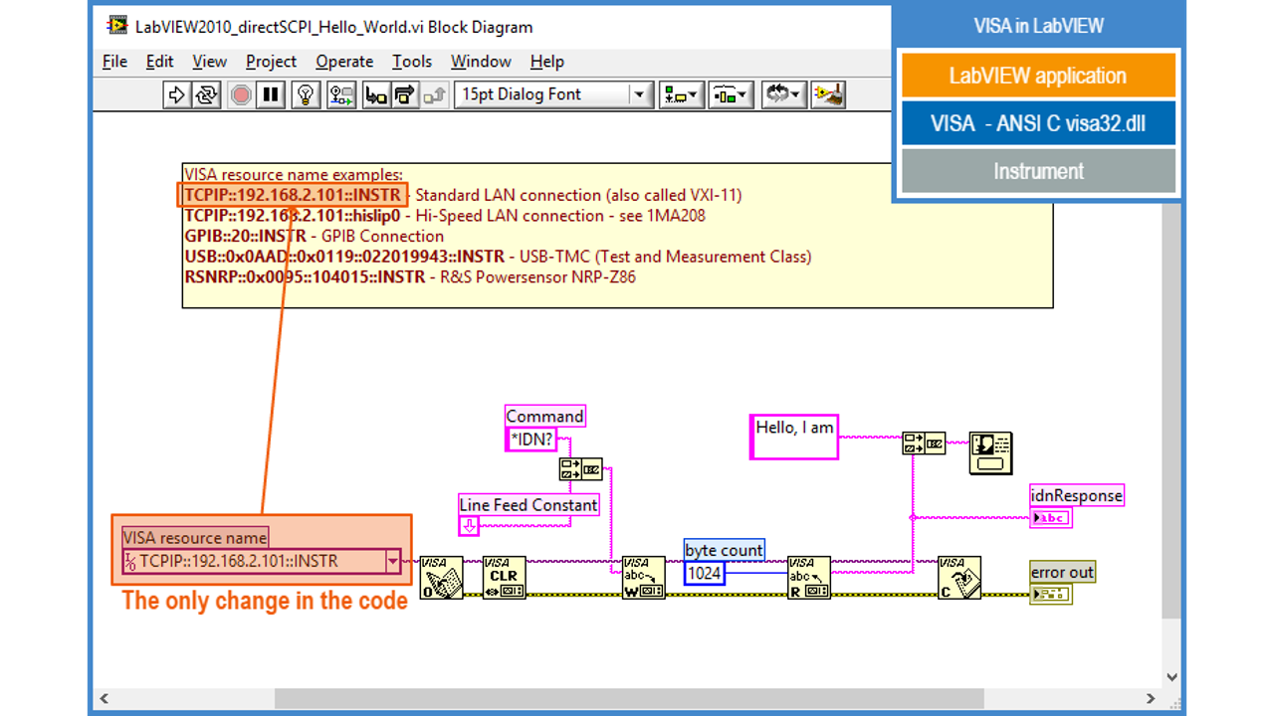Screen dimensions: 1274x716
Task: Click Run Continuously button
Action: click(206, 94)
